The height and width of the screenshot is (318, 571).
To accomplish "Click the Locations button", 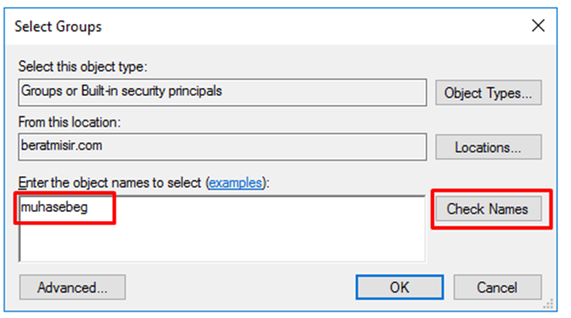I will click(x=488, y=147).
